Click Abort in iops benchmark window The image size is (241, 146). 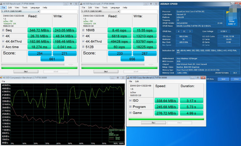point(136,72)
